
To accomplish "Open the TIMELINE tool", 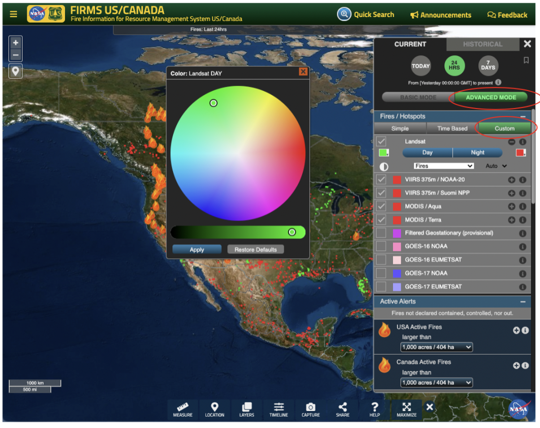I will click(x=279, y=410).
